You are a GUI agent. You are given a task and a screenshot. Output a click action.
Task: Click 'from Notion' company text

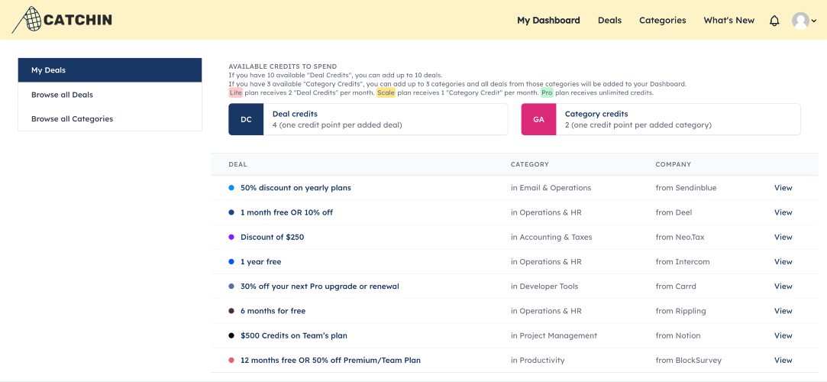point(678,335)
